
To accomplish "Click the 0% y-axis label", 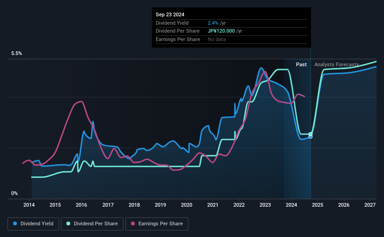I will 14,193.
